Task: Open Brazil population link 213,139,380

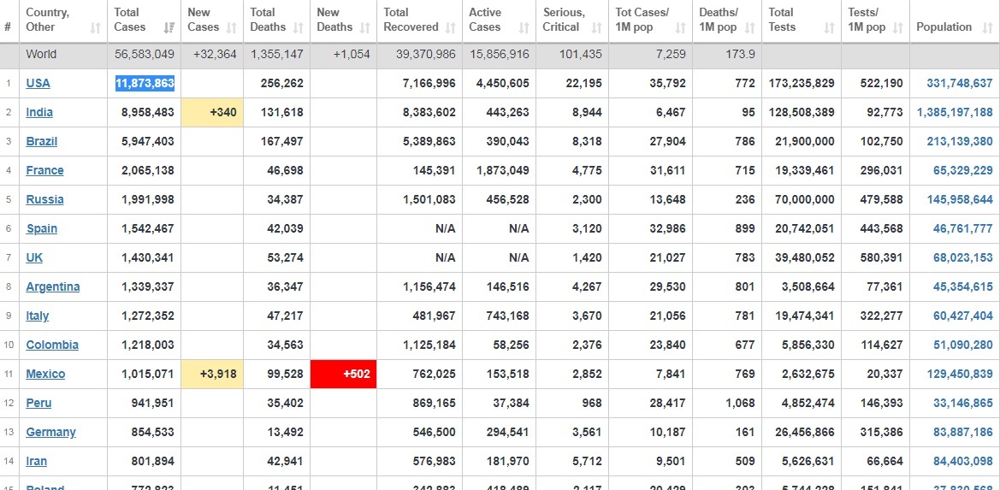Action: coord(960,141)
